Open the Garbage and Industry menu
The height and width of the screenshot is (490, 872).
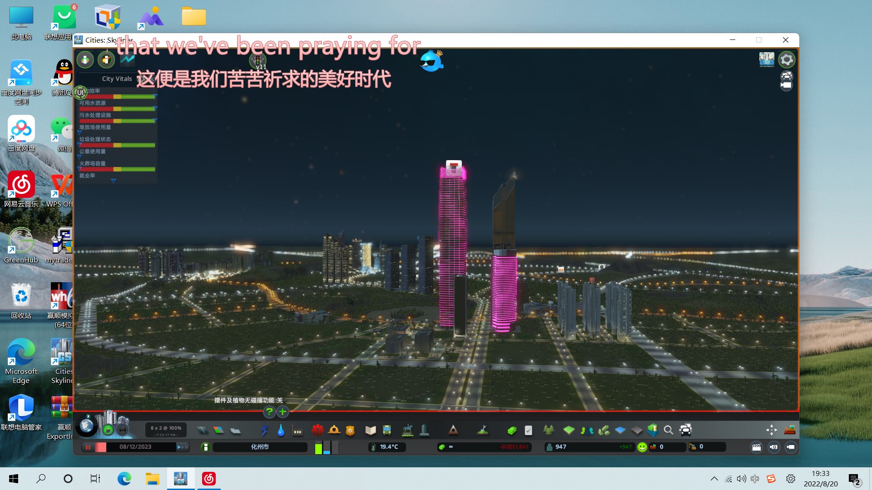pos(297,431)
